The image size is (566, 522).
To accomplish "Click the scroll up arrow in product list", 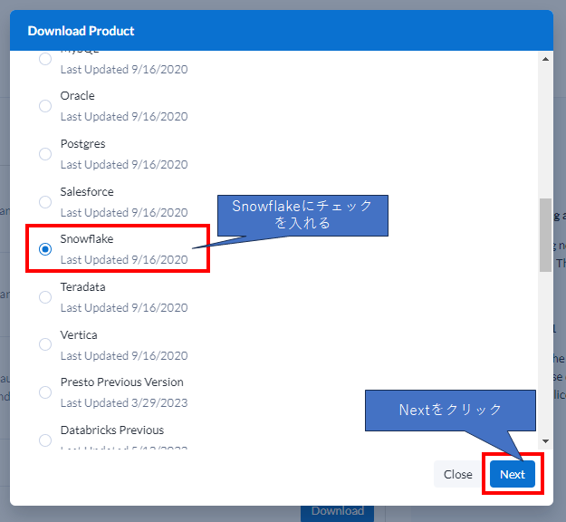I will pos(545,60).
